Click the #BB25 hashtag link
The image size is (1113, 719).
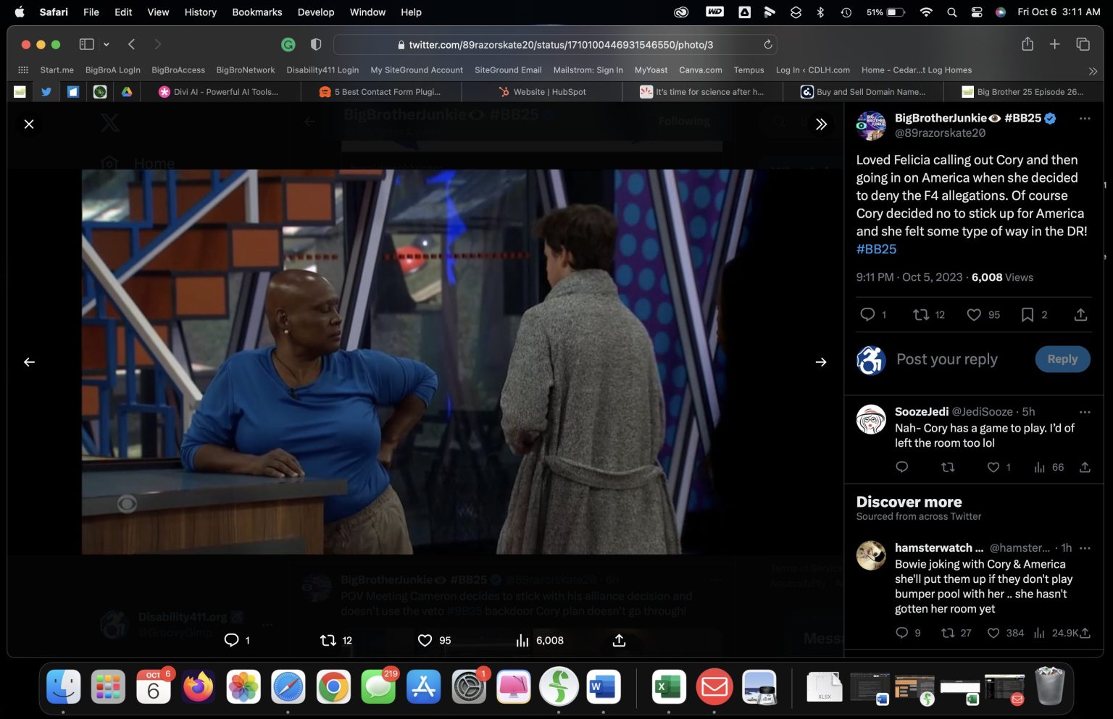876,249
